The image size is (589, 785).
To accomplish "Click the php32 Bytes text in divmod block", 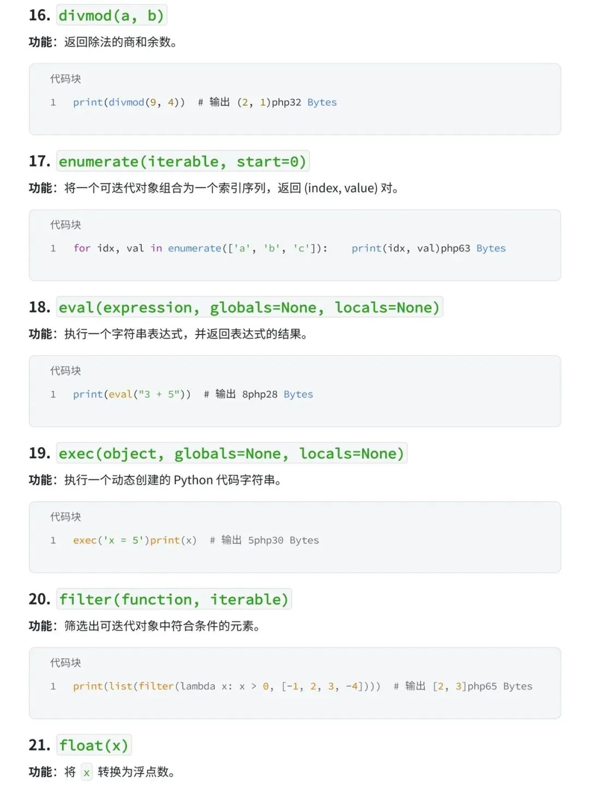I will 304,102.
